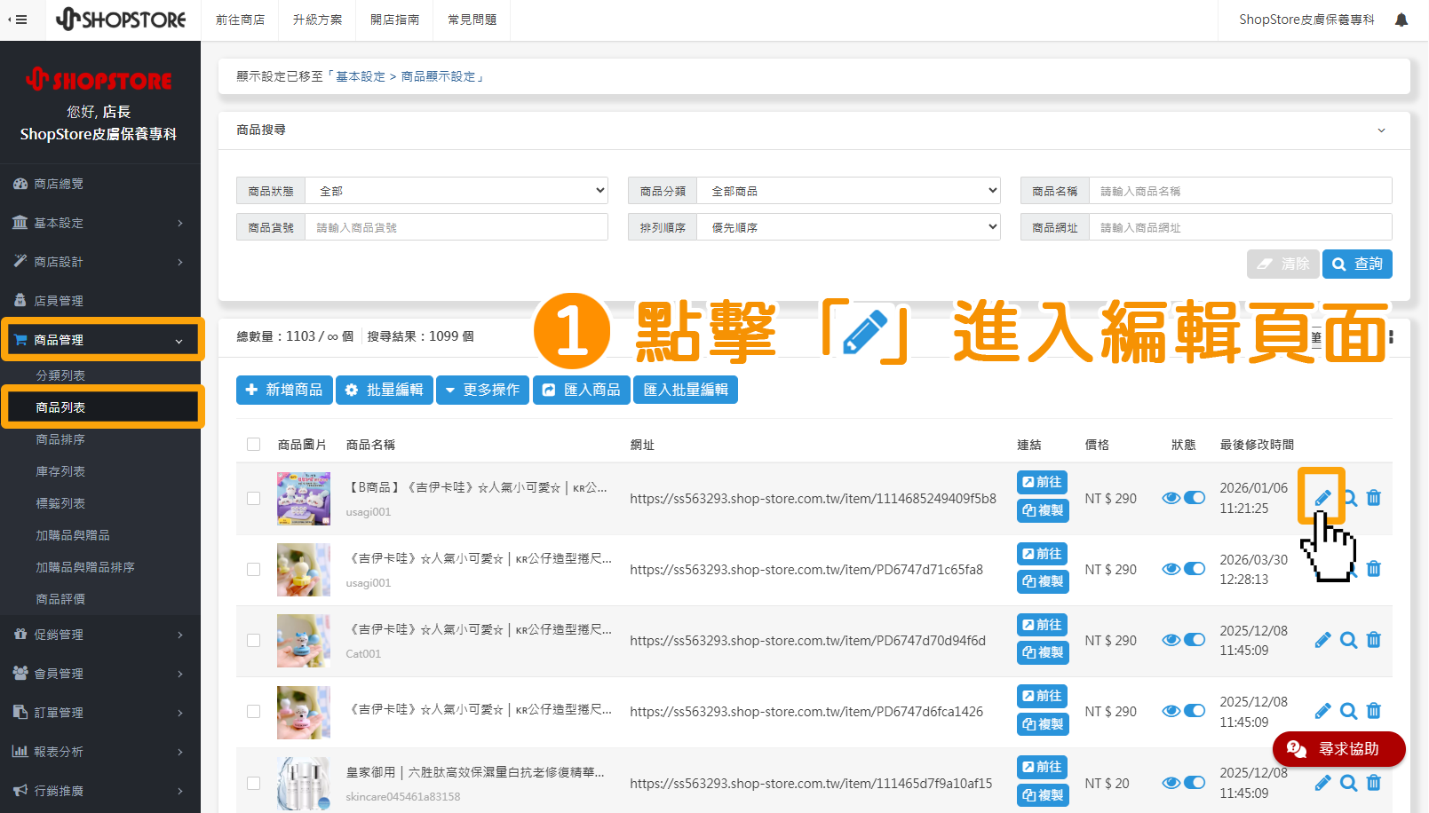Collapse the 商品搜尋 panel with its chevron

pyautogui.click(x=1381, y=130)
